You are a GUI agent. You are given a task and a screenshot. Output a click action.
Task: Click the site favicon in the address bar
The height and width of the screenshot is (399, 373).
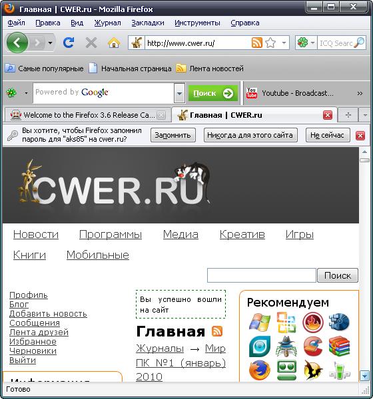[137, 43]
